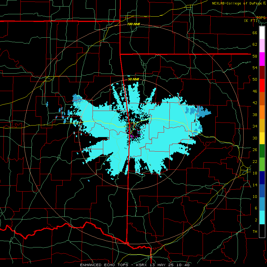Click the '26' legend value

[255, 150]
